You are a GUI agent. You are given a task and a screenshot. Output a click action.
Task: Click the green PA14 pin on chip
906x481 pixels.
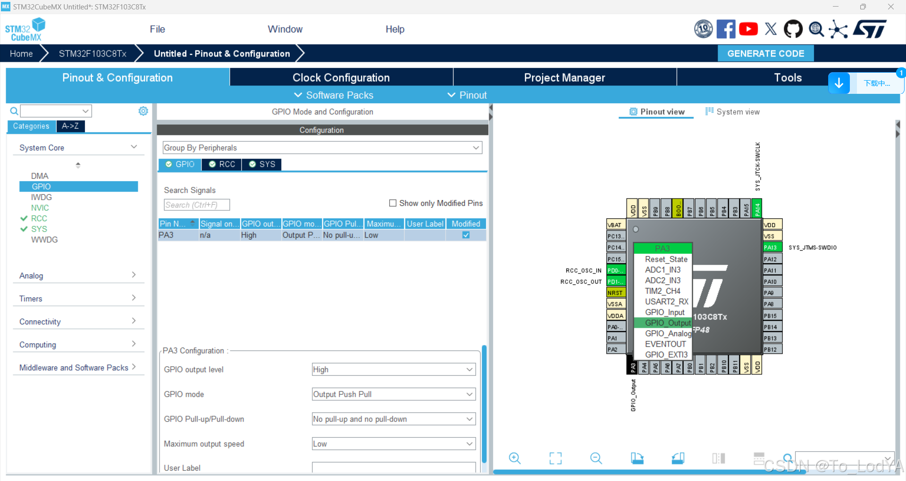757,208
